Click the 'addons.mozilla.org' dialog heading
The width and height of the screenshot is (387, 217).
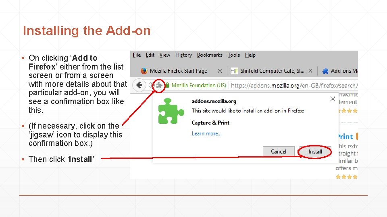tap(214, 101)
